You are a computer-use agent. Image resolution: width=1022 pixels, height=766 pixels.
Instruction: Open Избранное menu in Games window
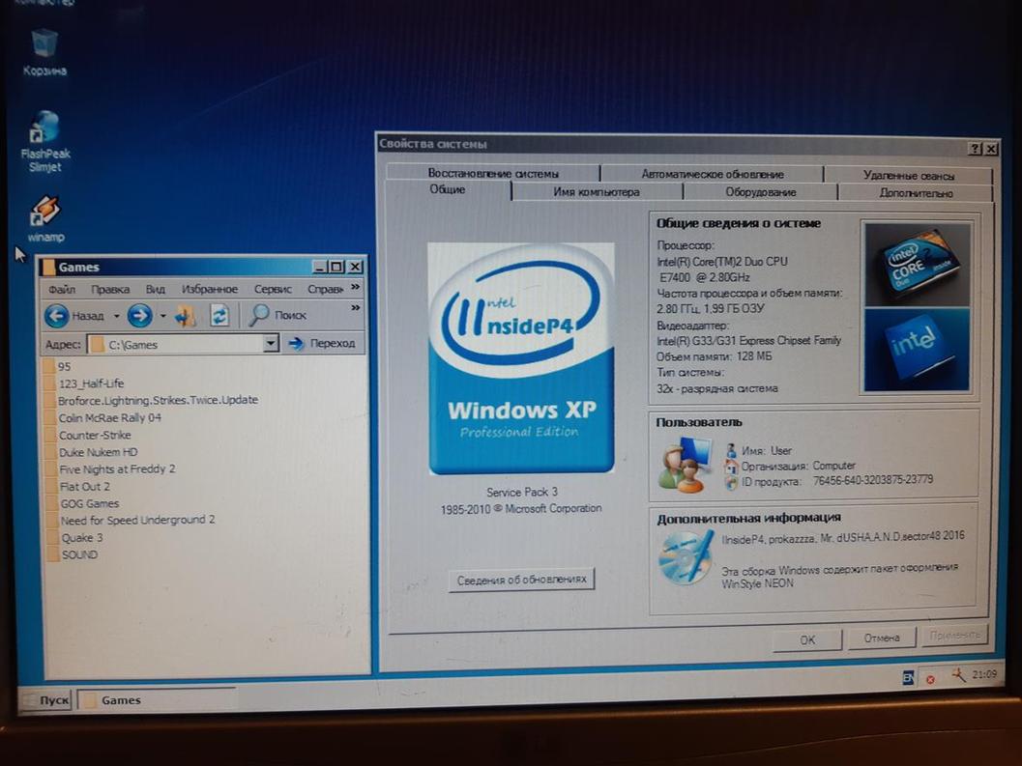209,289
